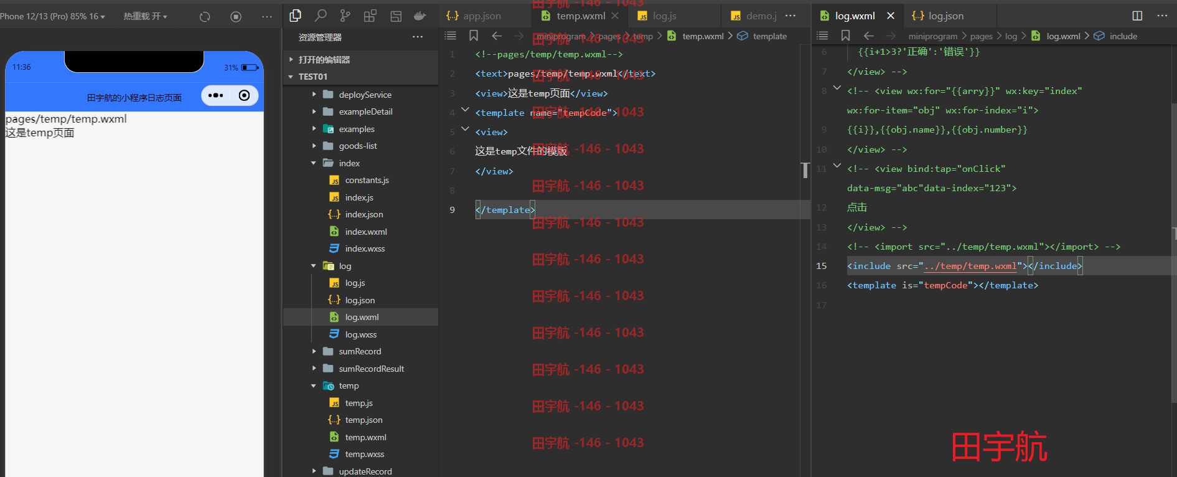The width and height of the screenshot is (1177, 477).
Task: Open the Extensions blocks icon
Action: pyautogui.click(x=370, y=16)
